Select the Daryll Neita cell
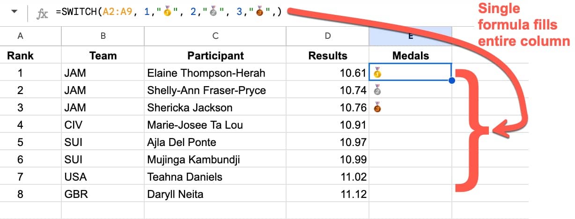Viewport: 575px width, 219px height. 215,194
